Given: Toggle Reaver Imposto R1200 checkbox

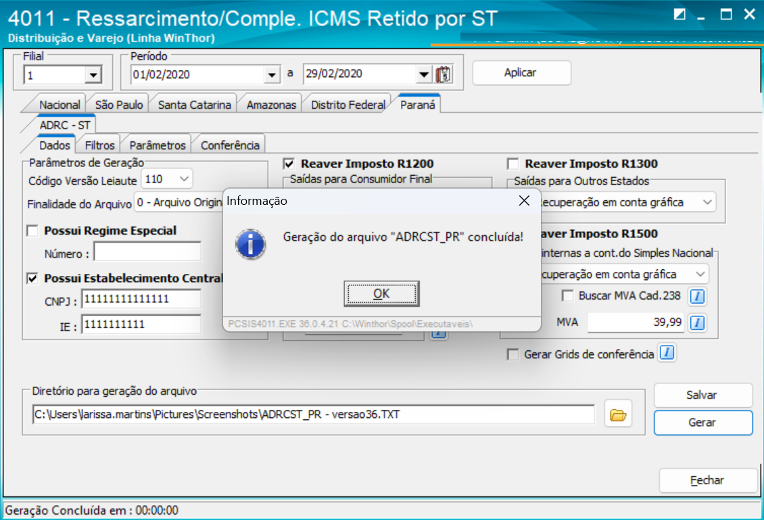Looking at the screenshot, I should (289, 164).
